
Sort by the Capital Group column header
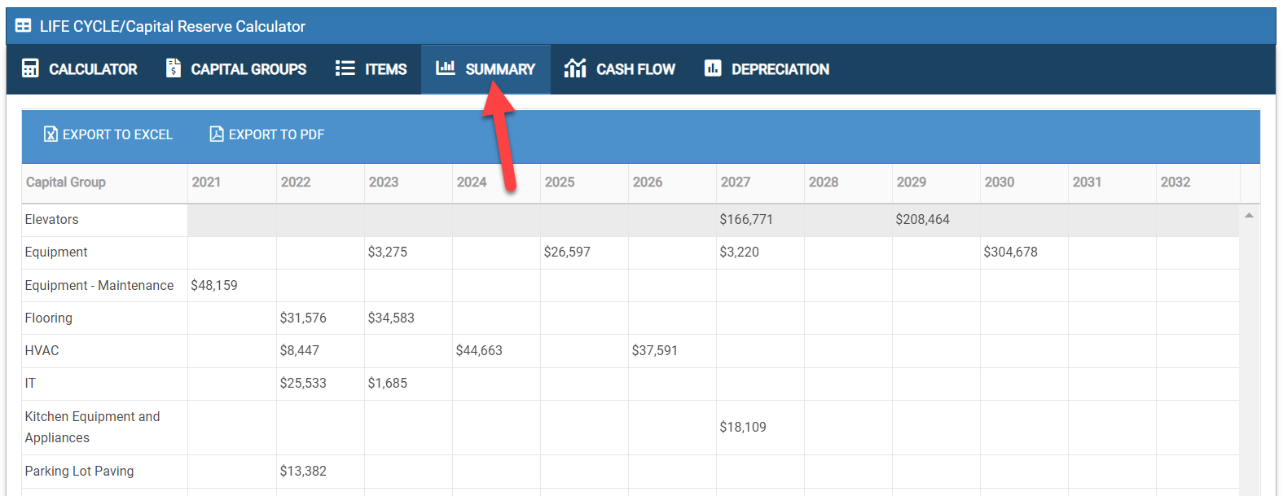click(x=66, y=182)
